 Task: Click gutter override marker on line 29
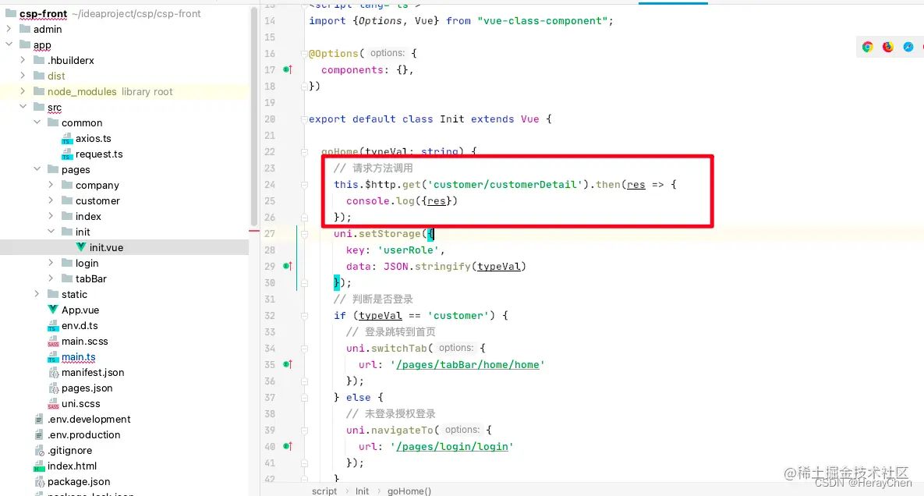click(288, 266)
